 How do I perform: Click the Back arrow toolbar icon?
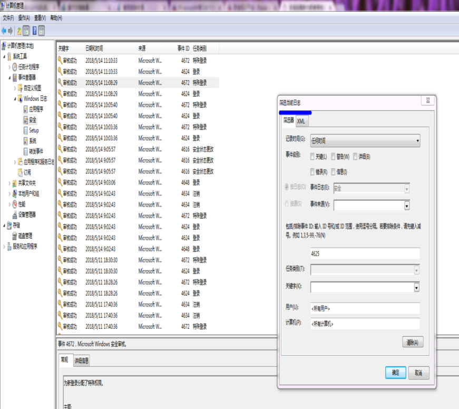5,31
